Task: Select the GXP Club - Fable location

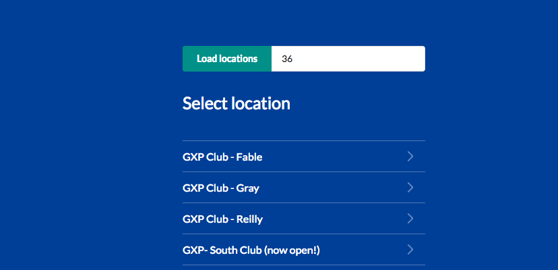Action: [304, 157]
